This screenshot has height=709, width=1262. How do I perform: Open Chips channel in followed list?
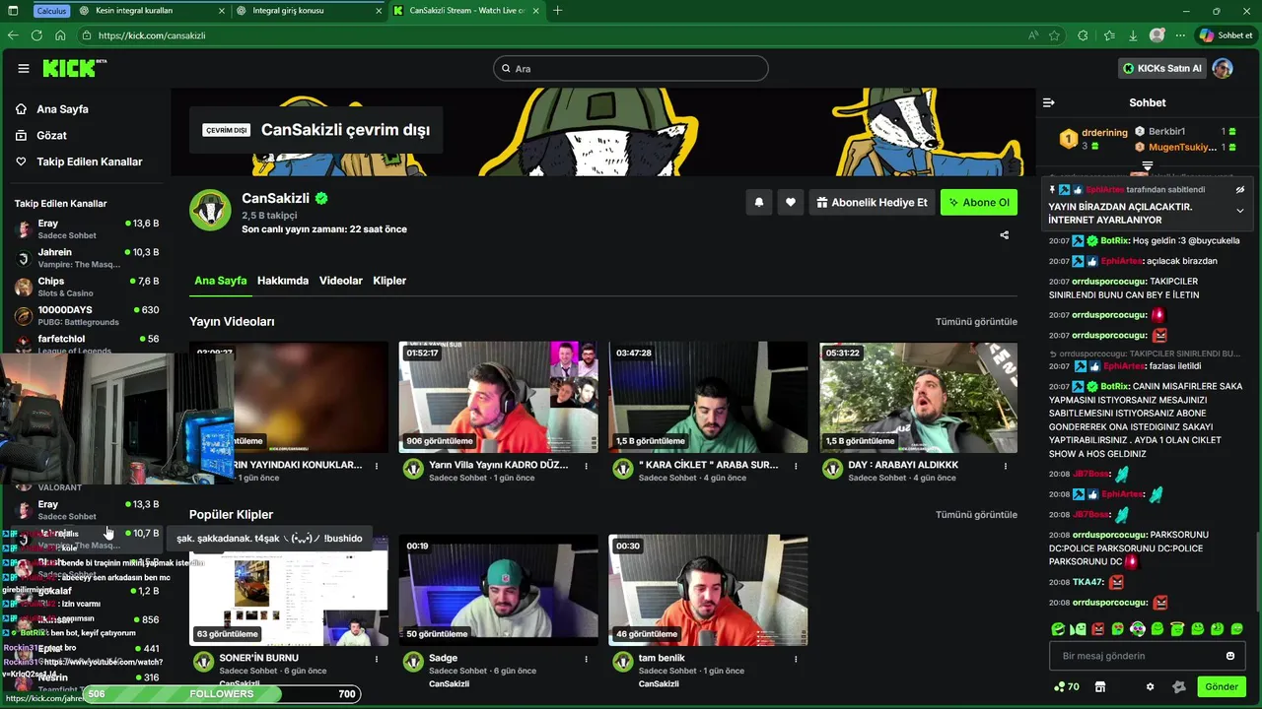point(87,287)
